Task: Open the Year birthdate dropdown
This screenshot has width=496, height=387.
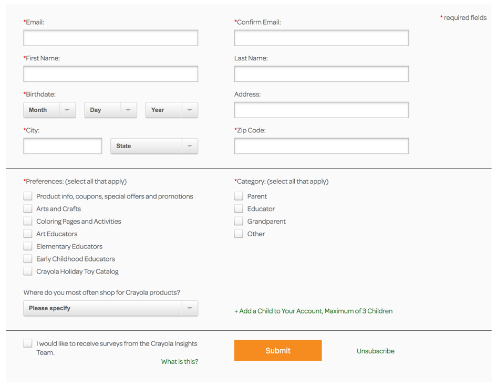Action: [x=171, y=110]
